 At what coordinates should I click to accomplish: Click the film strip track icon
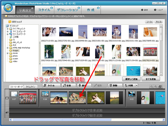[7, 98]
